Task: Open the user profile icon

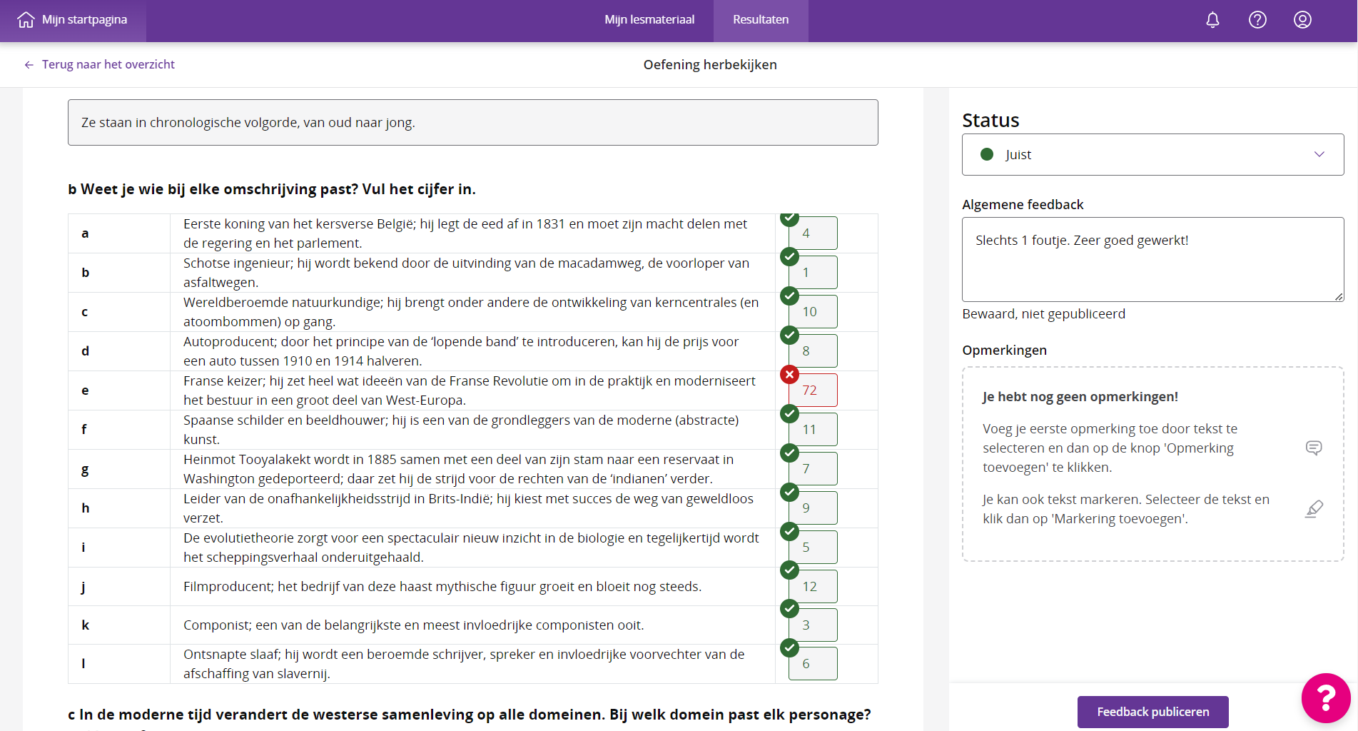Action: pos(1302,20)
